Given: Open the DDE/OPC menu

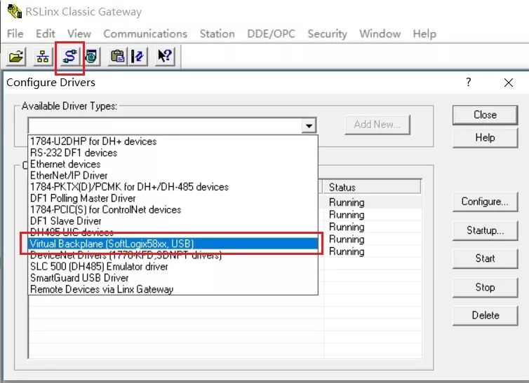Looking at the screenshot, I should [x=271, y=34].
